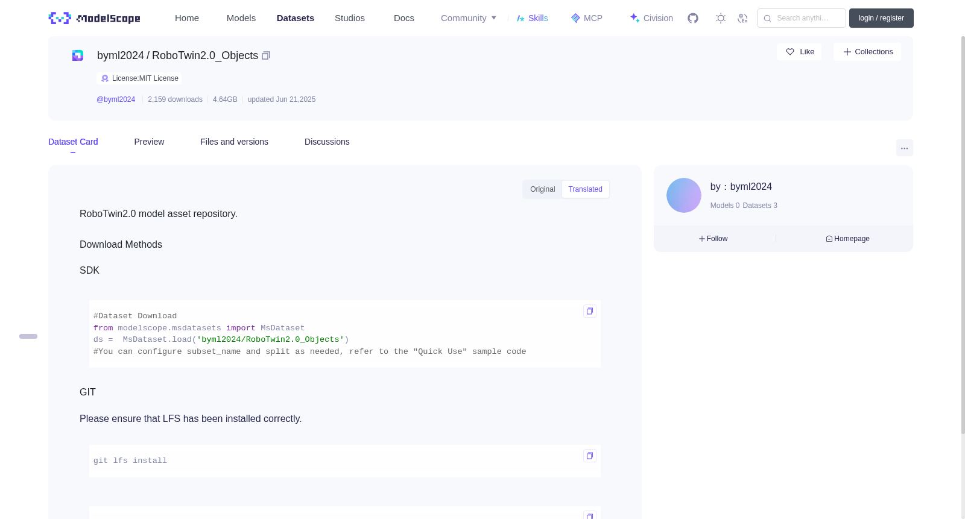The width and height of the screenshot is (965, 519).
Task: Click the License:MIT License badge
Action: pyautogui.click(x=139, y=78)
